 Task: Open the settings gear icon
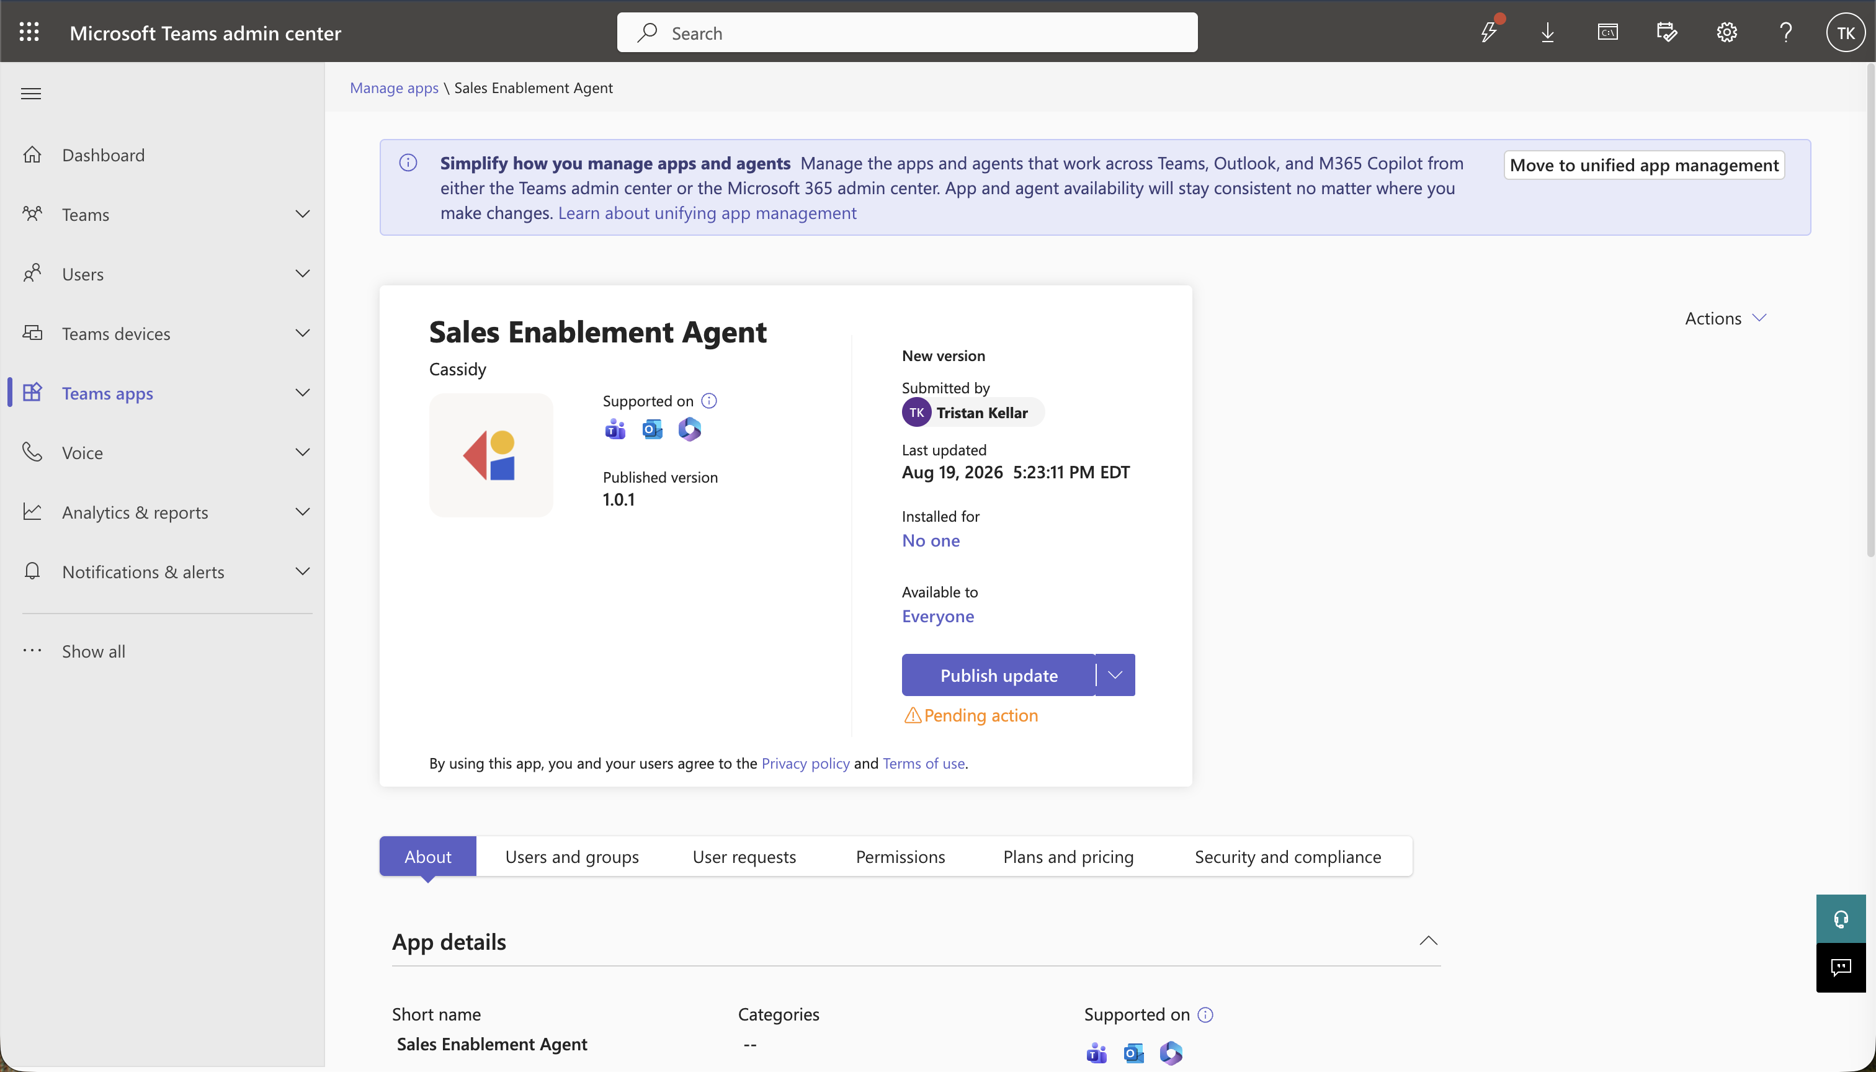1726,32
